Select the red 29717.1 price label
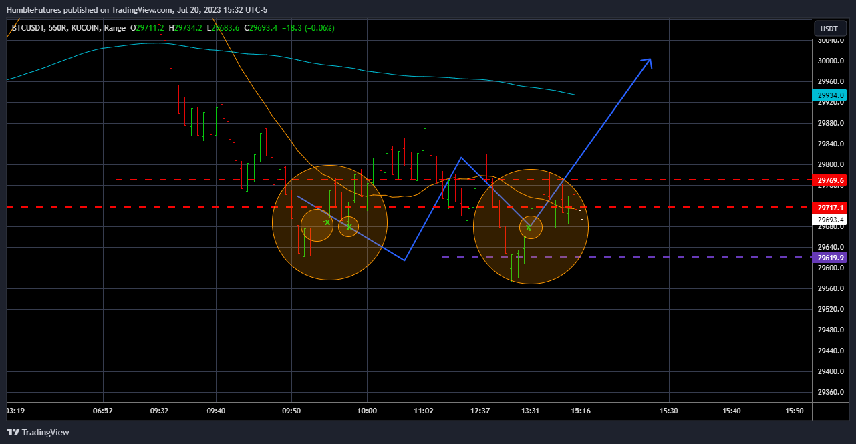856x444 pixels. click(829, 208)
